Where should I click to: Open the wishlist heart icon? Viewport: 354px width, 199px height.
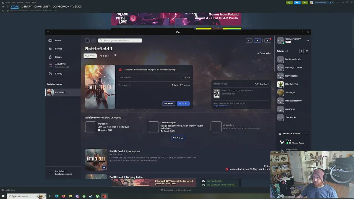pos(249,40)
